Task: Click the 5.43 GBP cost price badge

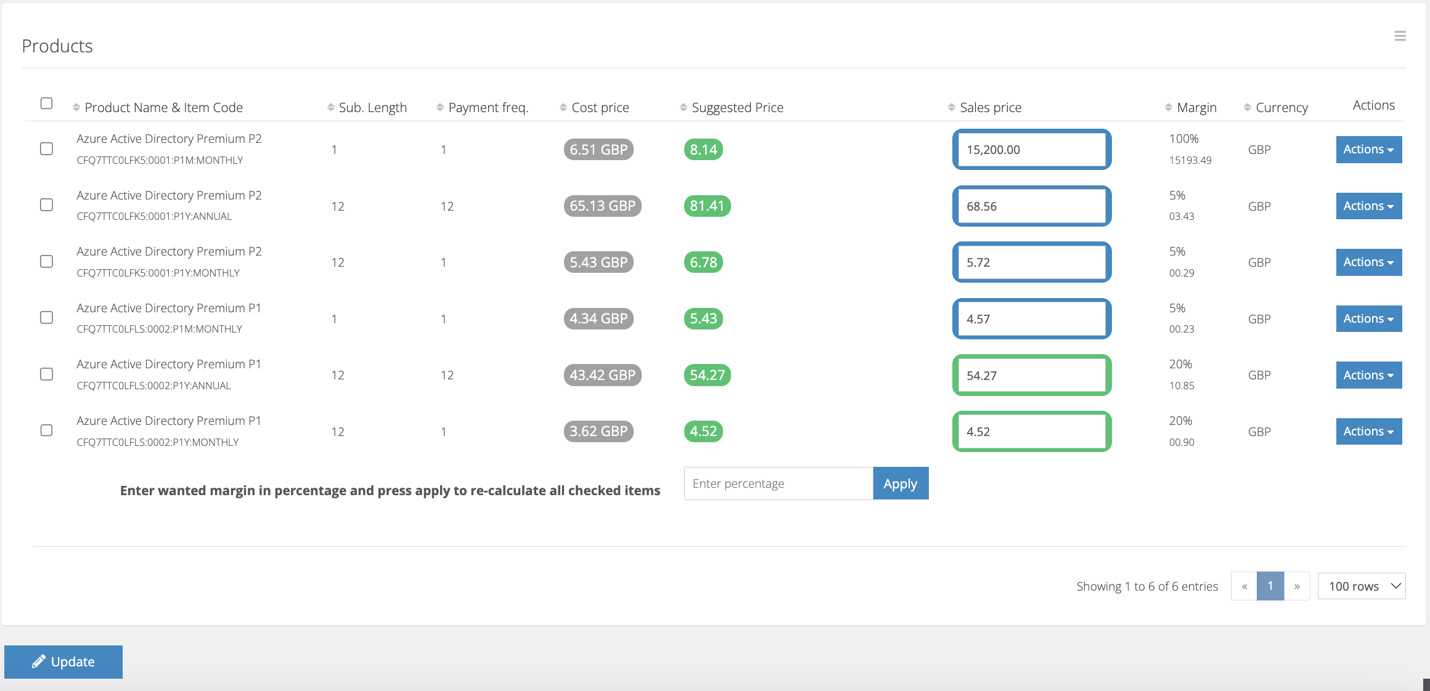Action: 599,262
